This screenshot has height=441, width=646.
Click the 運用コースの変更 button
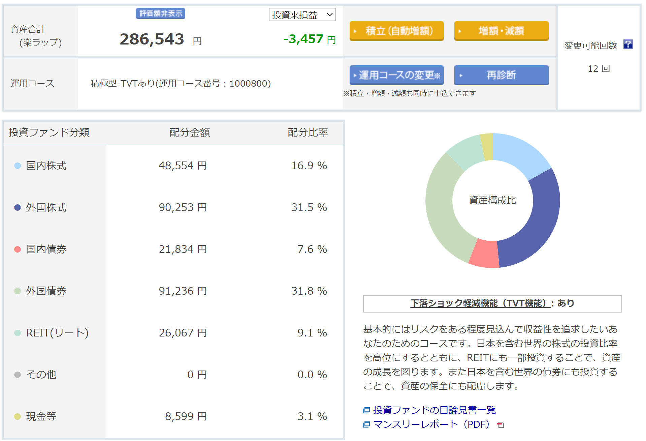click(x=396, y=75)
